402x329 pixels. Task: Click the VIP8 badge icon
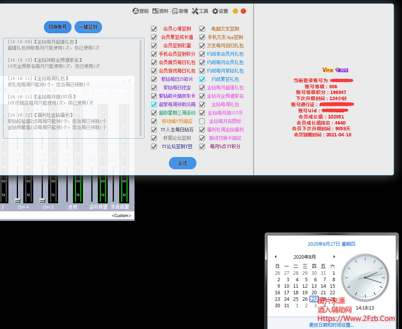(328, 70)
